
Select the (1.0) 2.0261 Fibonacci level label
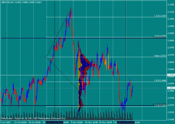[x=160, y=106]
